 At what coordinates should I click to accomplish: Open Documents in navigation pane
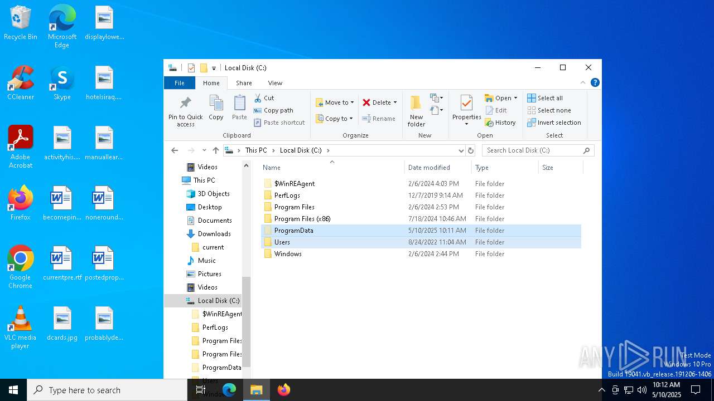[x=214, y=221]
